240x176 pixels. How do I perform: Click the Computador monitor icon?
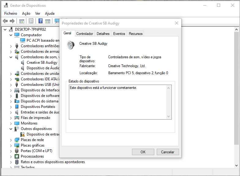tap(17, 35)
